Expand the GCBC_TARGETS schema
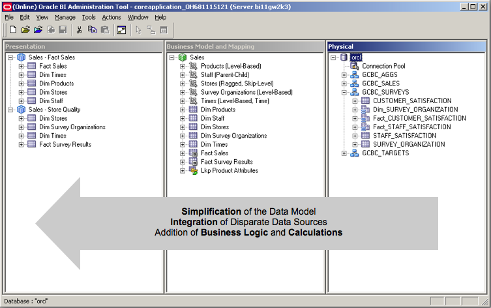The width and height of the screenshot is (491, 308). 344,153
